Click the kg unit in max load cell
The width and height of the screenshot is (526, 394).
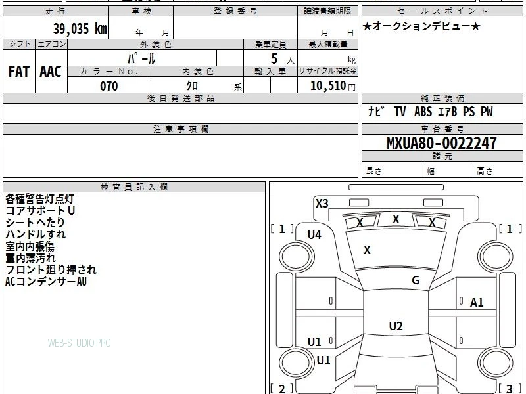coord(352,60)
